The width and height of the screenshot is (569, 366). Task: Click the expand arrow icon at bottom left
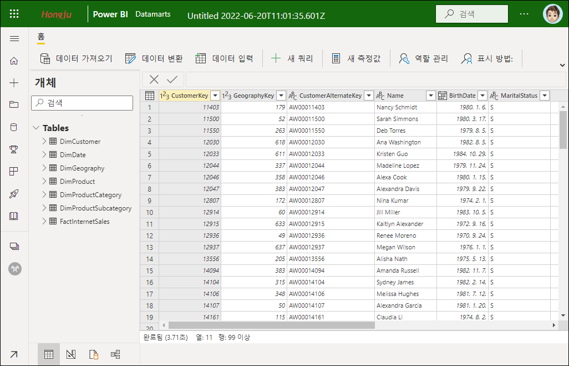click(14, 354)
